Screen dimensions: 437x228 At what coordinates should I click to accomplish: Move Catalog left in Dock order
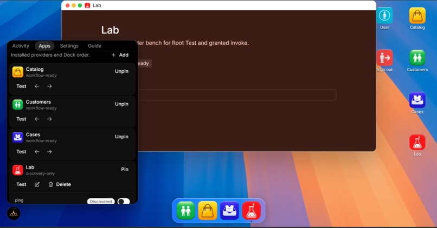[x=37, y=86]
